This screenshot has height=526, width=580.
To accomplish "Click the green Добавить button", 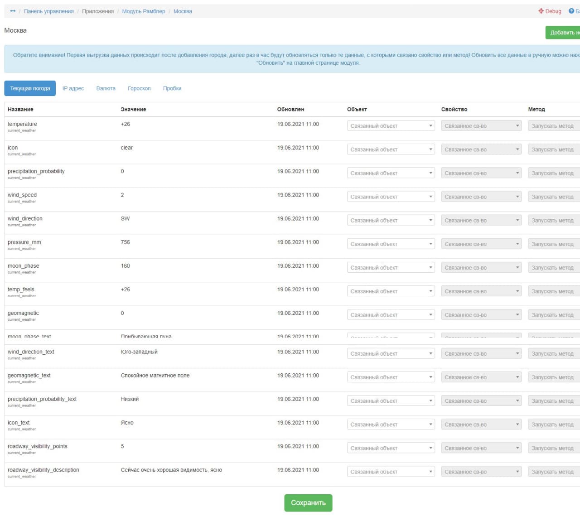I will click(563, 33).
